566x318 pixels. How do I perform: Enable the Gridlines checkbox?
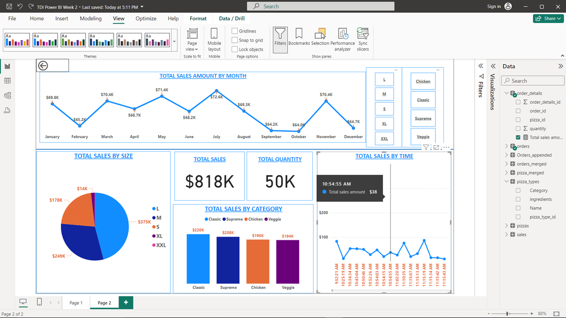pyautogui.click(x=235, y=31)
